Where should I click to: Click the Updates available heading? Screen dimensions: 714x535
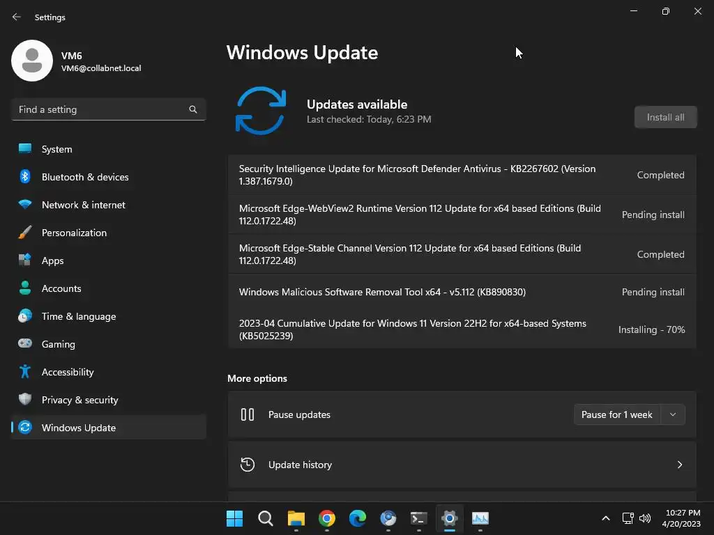coord(357,104)
